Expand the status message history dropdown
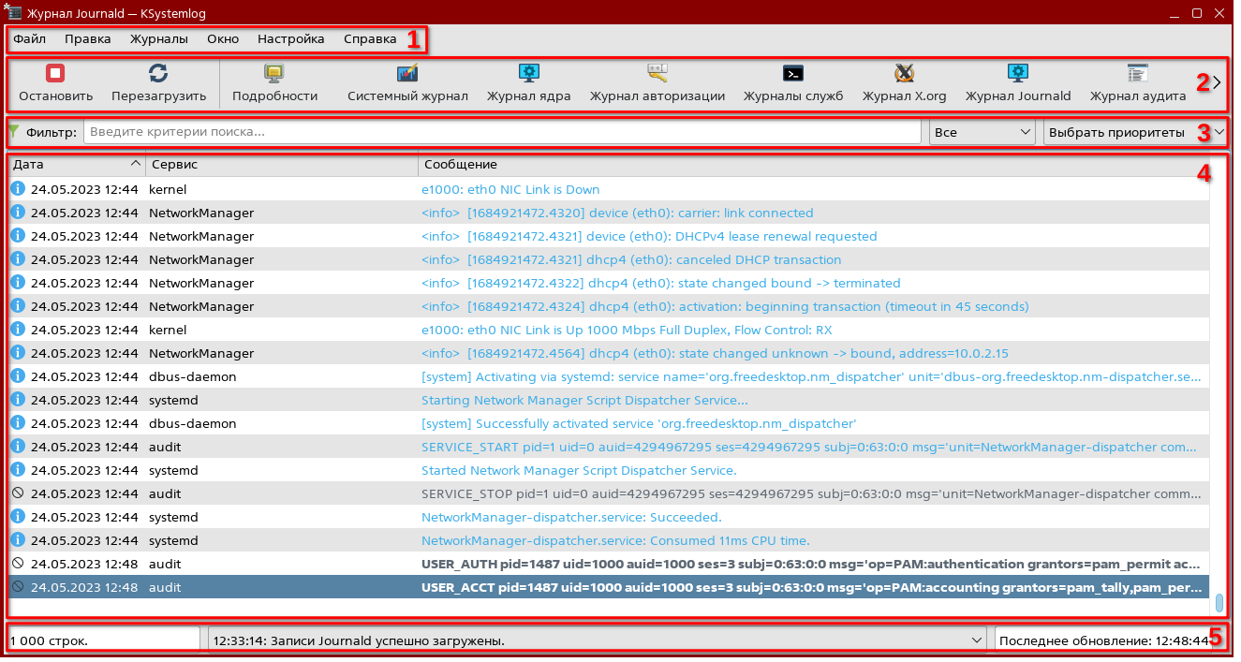The height and width of the screenshot is (662, 1241). [x=975, y=641]
